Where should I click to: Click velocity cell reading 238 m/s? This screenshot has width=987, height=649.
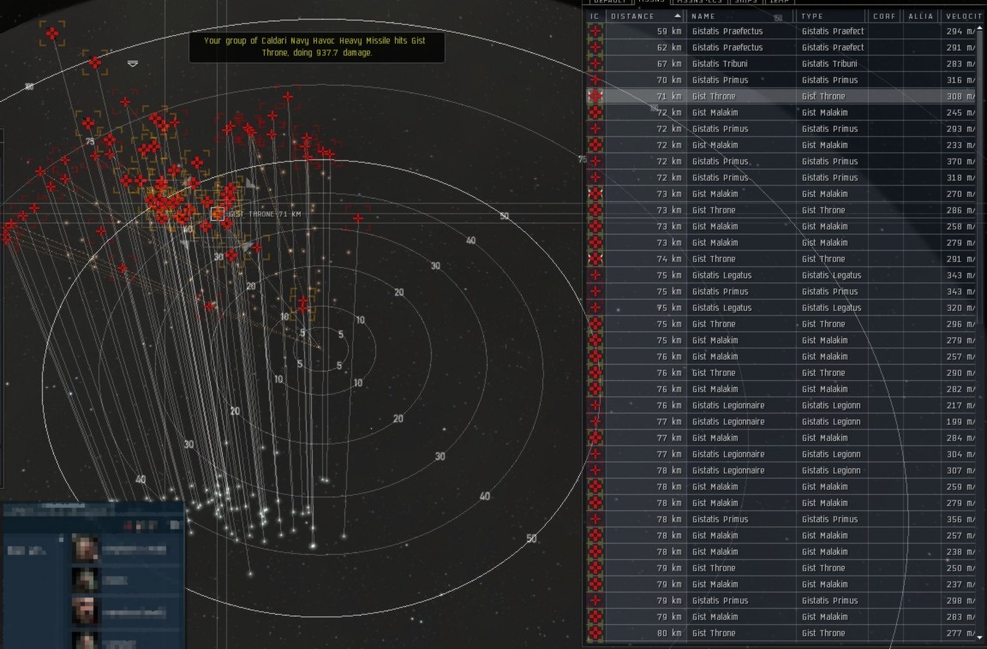coord(960,551)
